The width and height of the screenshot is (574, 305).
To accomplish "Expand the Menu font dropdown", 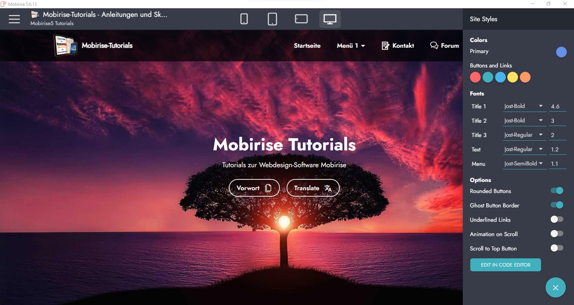I will [524, 164].
